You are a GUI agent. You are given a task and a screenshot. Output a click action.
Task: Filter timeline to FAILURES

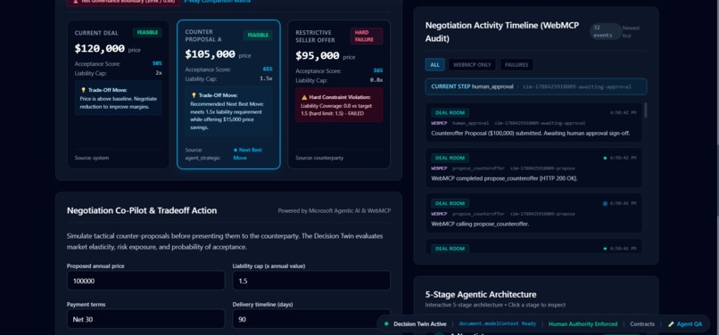click(517, 65)
